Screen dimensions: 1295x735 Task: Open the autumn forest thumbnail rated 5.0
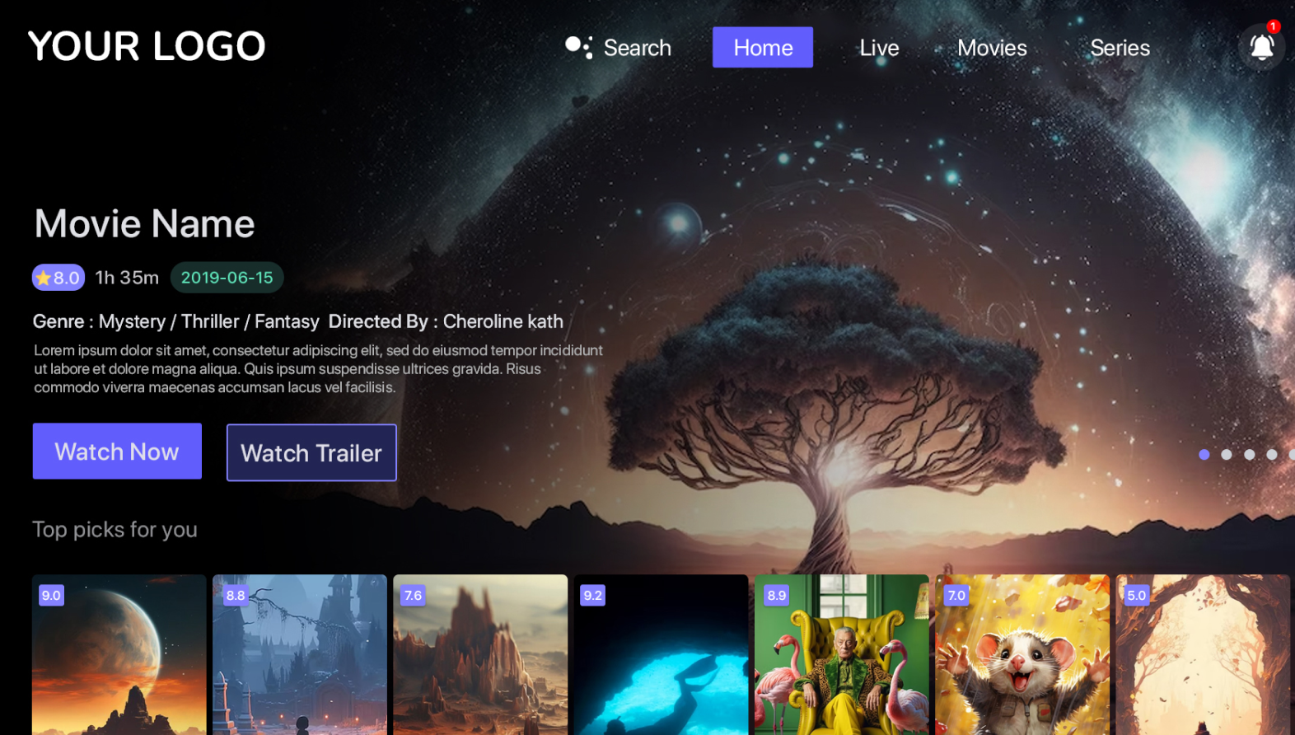click(1203, 654)
